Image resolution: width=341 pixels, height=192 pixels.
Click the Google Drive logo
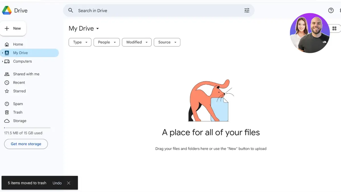point(7,11)
